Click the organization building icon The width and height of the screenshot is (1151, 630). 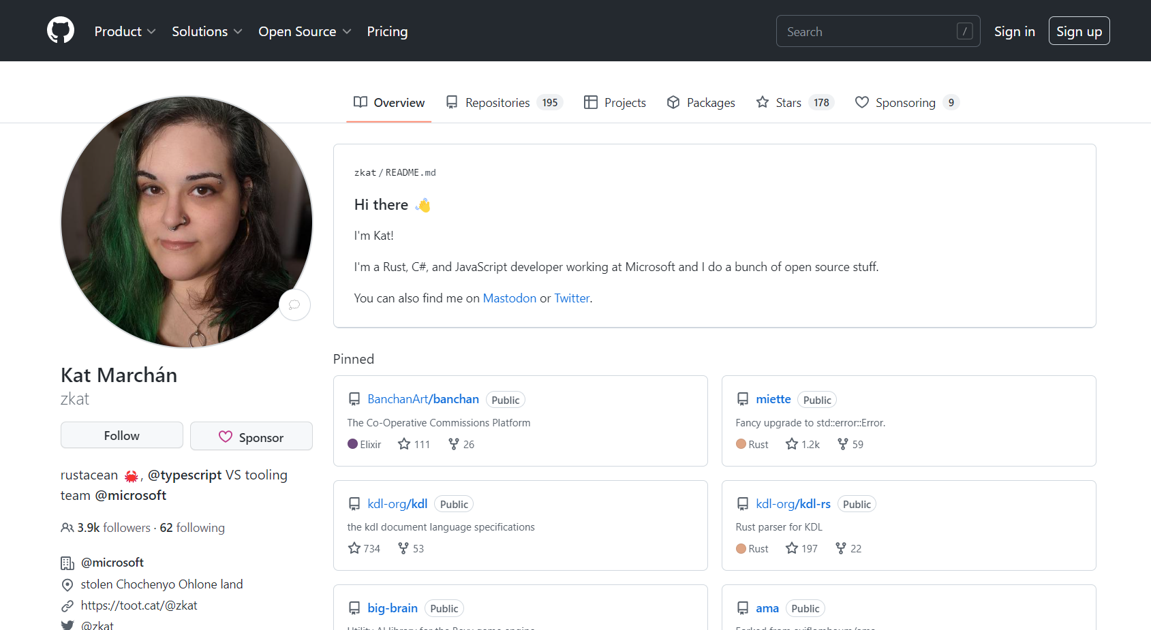[67, 563]
